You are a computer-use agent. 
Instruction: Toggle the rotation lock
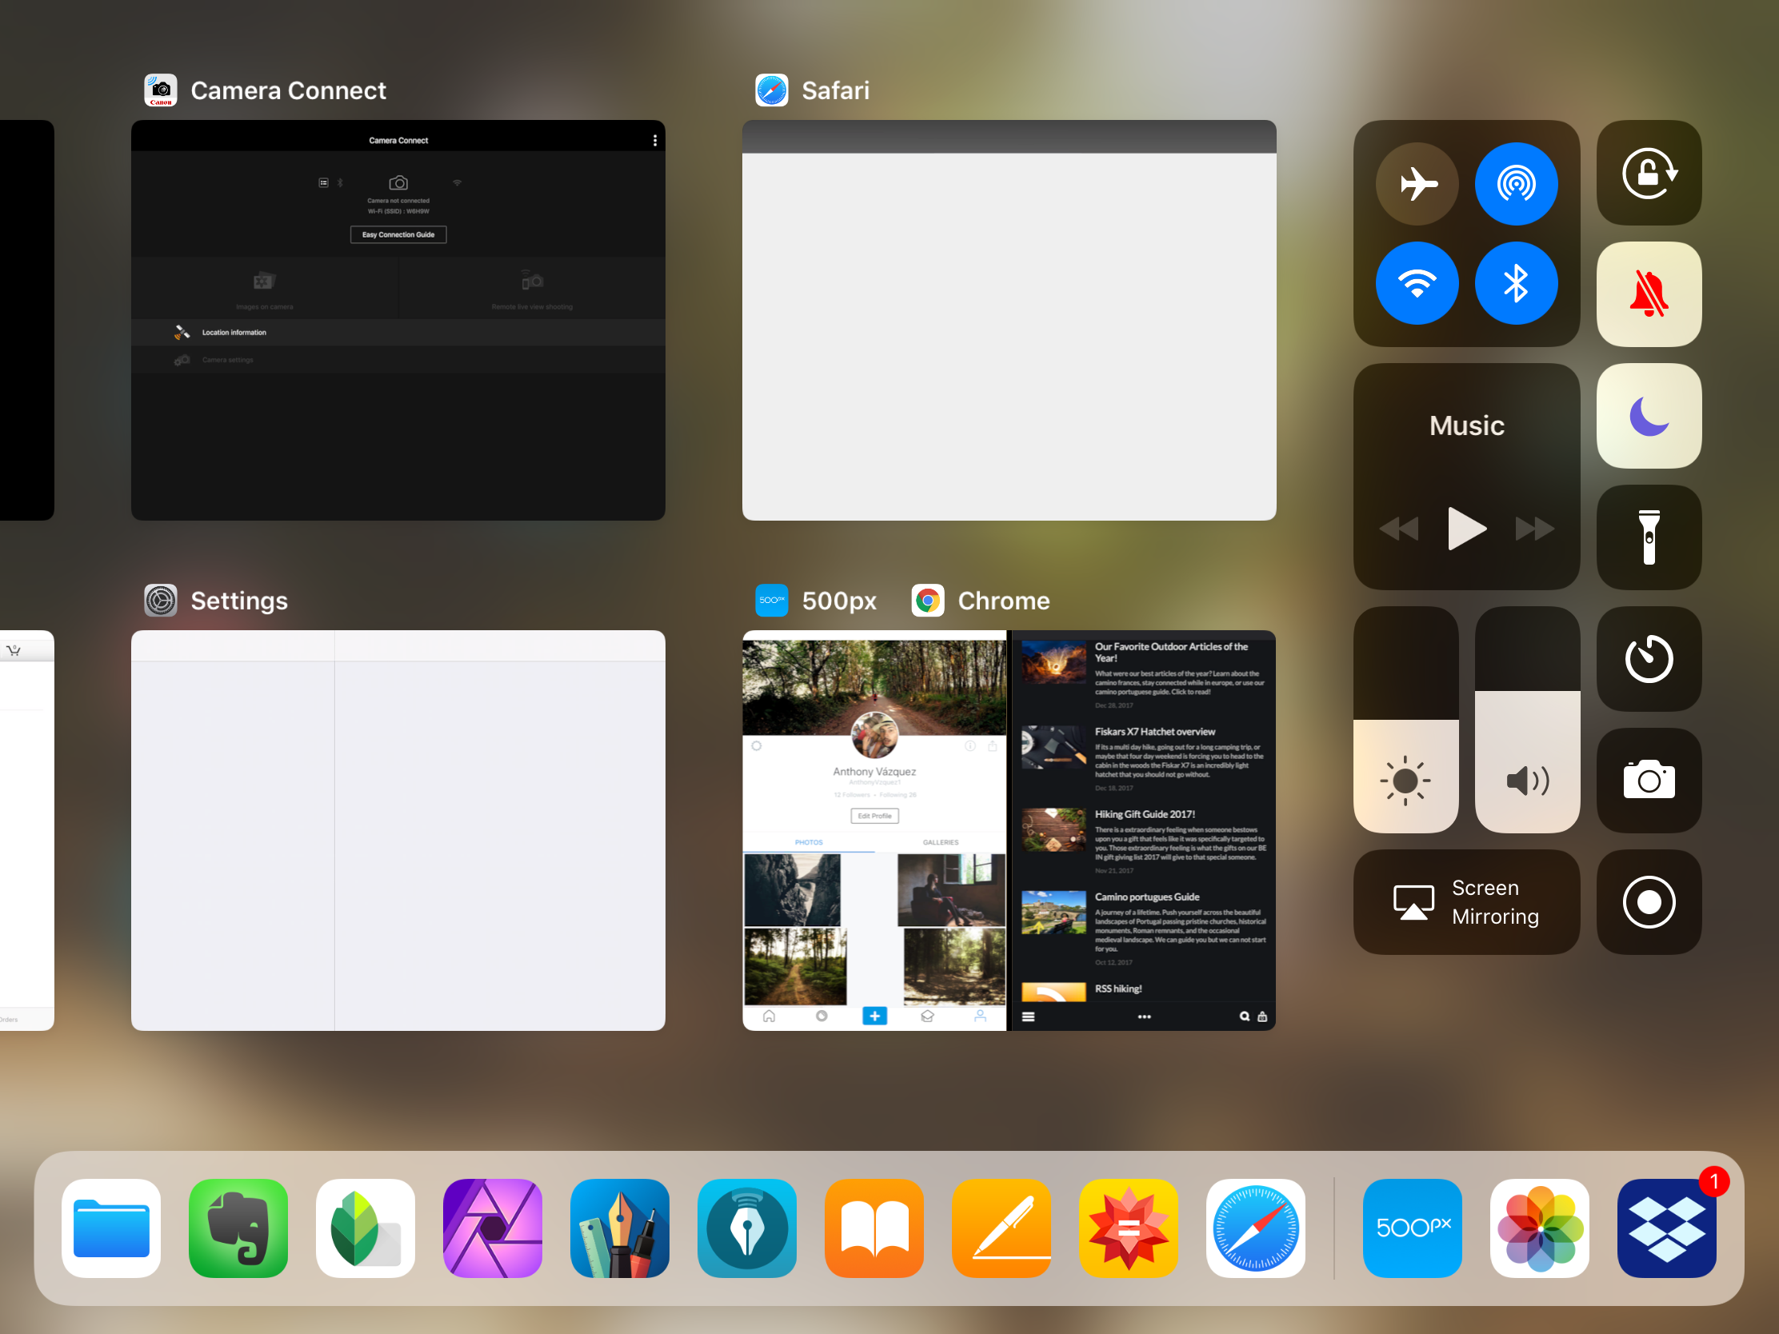click(1649, 173)
